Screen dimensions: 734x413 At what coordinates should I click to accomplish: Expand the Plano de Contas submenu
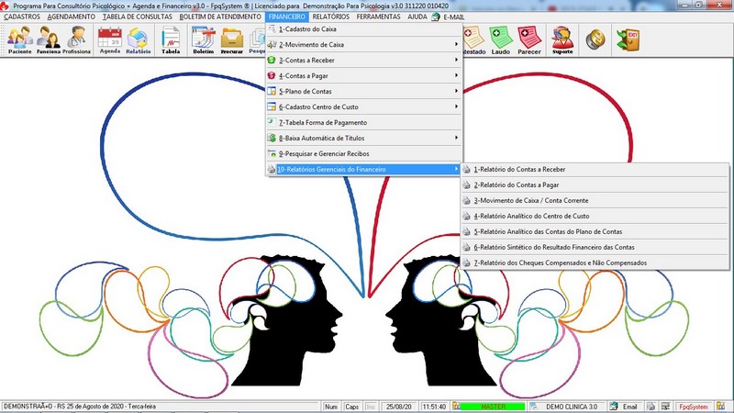pyautogui.click(x=362, y=91)
